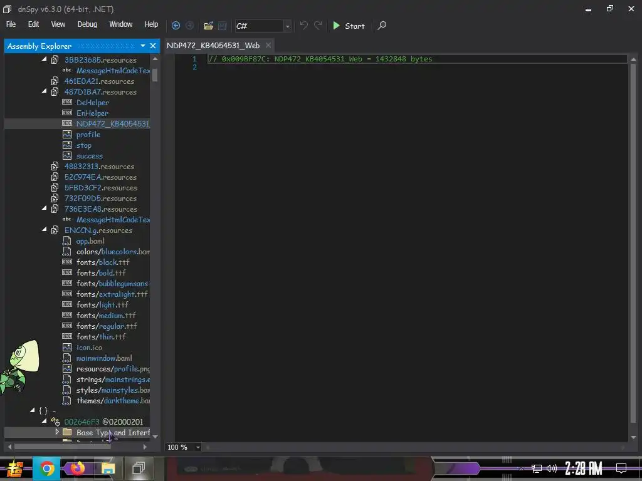Select strings/mainstrings resource entry
Viewport: 642px width, 481px height.
113,379
